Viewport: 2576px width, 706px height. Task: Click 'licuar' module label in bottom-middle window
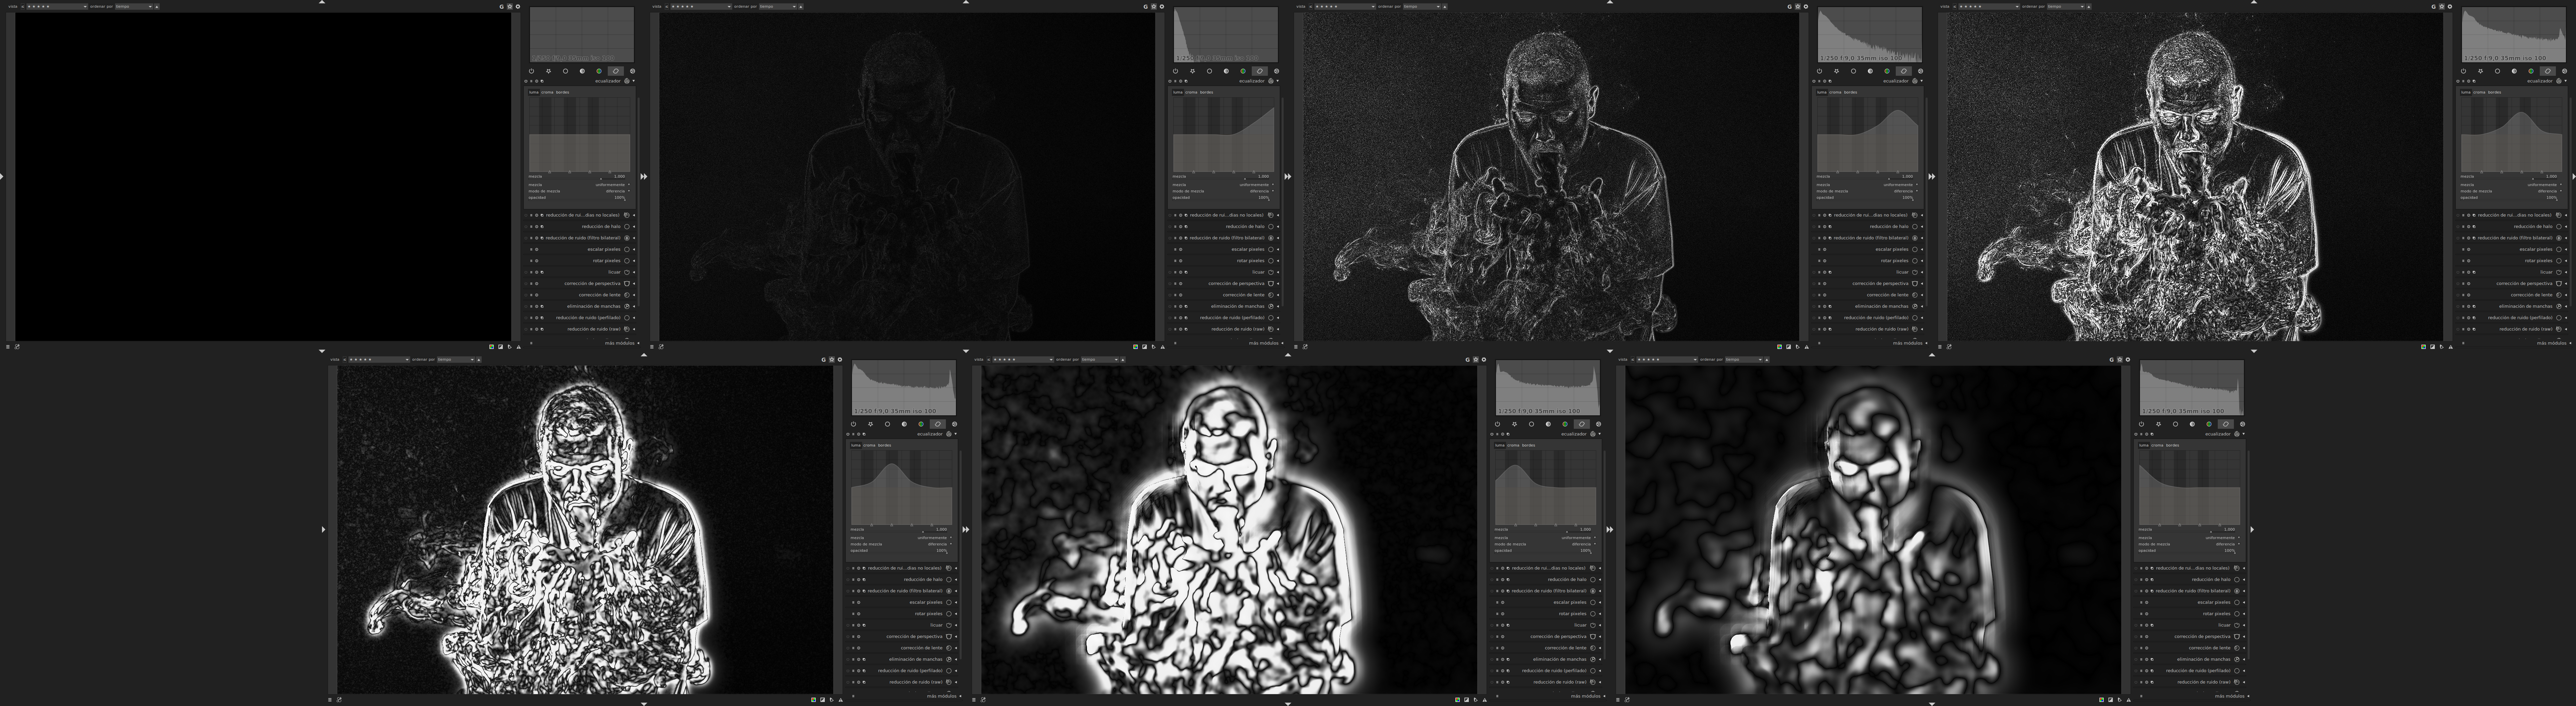point(1581,625)
